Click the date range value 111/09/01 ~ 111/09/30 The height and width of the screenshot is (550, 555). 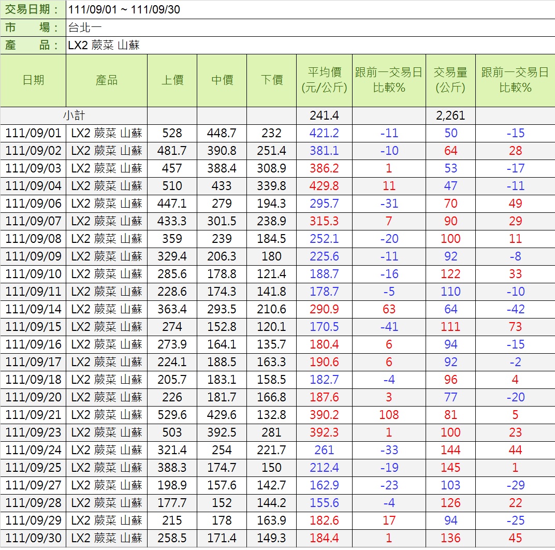click(124, 9)
